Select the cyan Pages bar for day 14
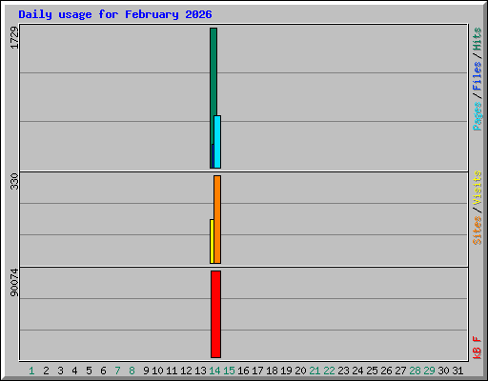Viewport: 488px width, 381px height. tap(217, 142)
